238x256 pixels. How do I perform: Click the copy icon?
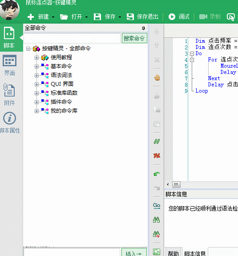(157, 110)
